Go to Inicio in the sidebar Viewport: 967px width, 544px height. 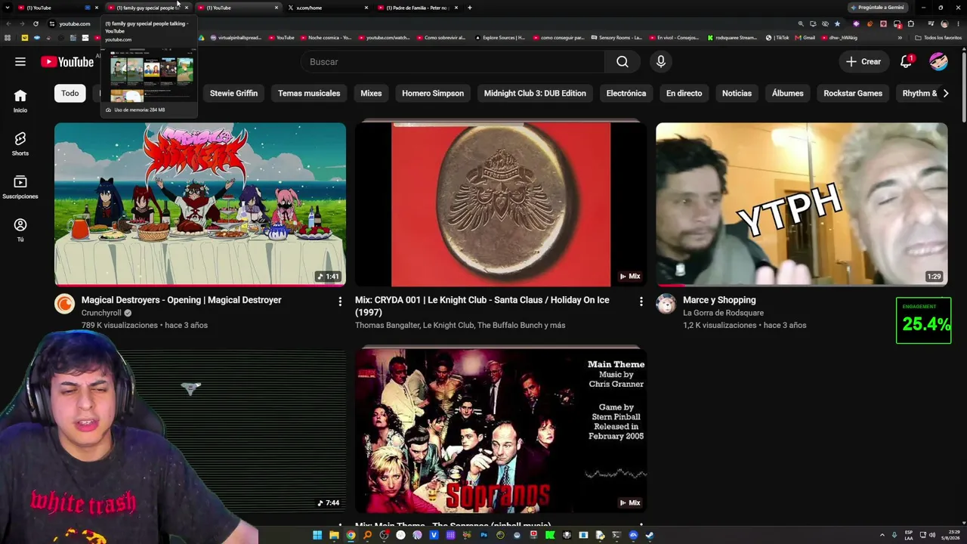20,100
